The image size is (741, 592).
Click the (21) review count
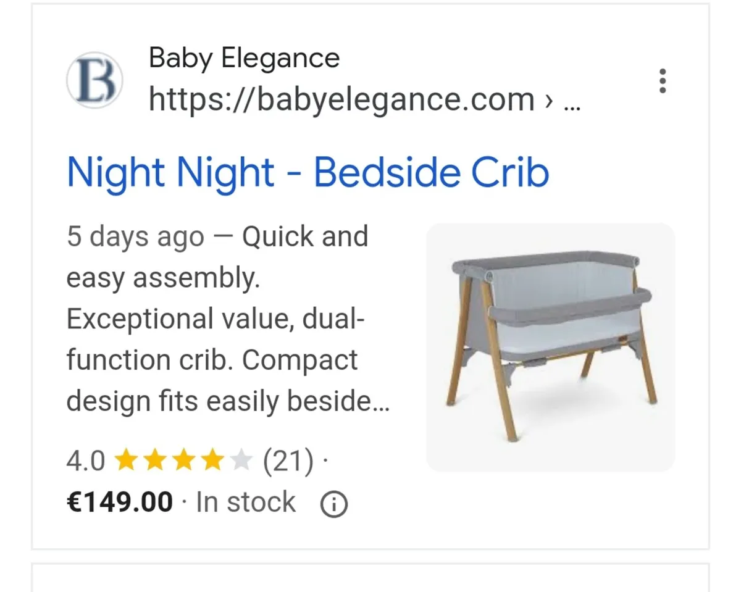(288, 461)
